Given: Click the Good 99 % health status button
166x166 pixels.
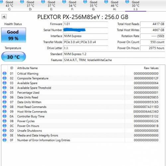Looking at the screenshot, I should pos(14,35).
